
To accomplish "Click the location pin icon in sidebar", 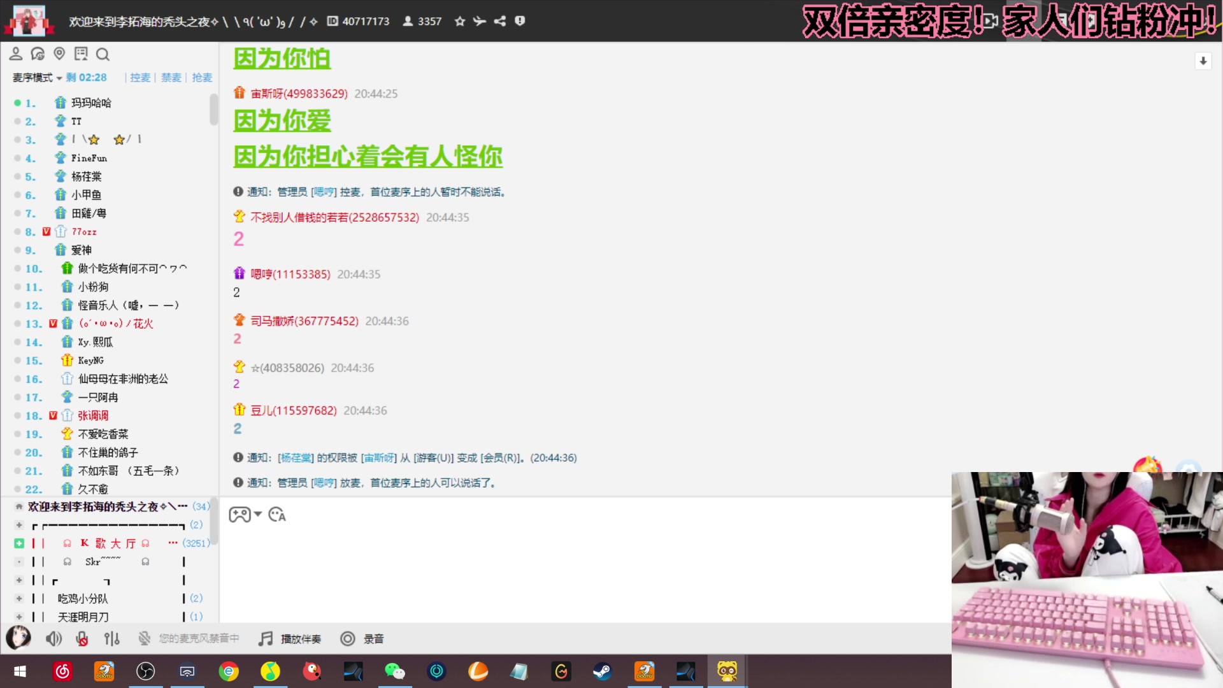I will pos(59,54).
